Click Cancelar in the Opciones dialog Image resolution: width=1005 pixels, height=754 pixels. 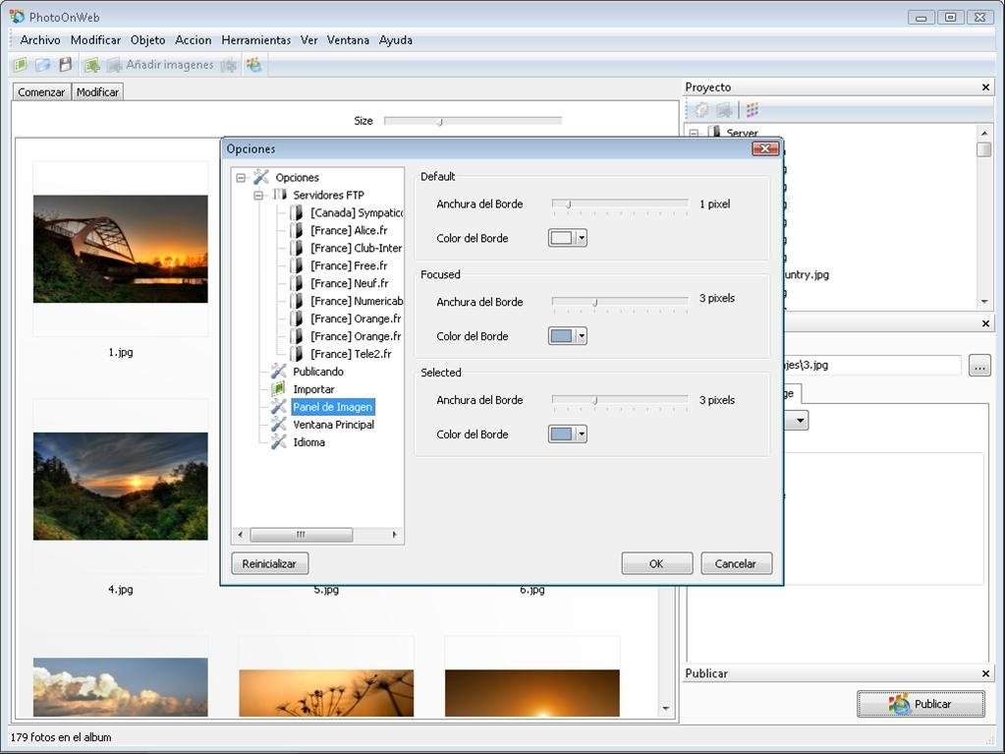click(x=736, y=563)
